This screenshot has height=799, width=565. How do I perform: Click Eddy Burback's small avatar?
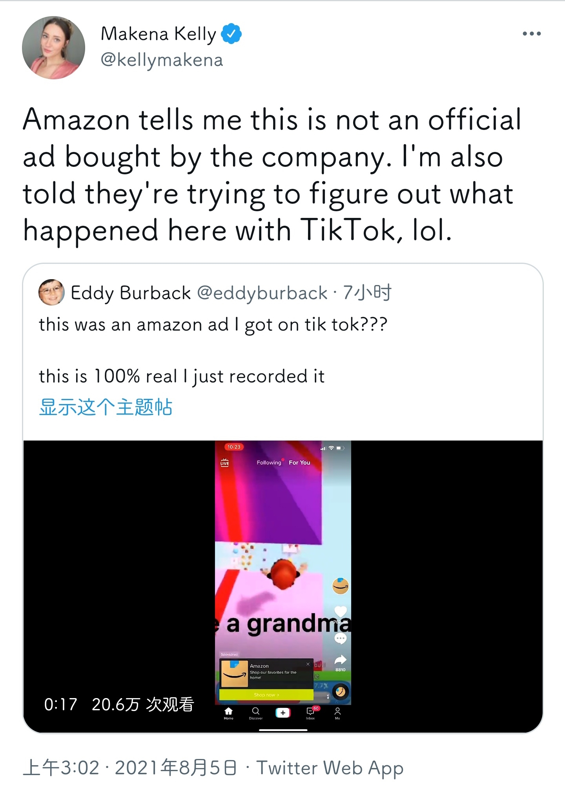51,293
